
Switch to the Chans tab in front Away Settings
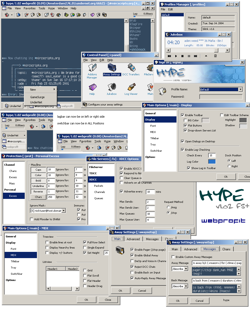[226, 249]
